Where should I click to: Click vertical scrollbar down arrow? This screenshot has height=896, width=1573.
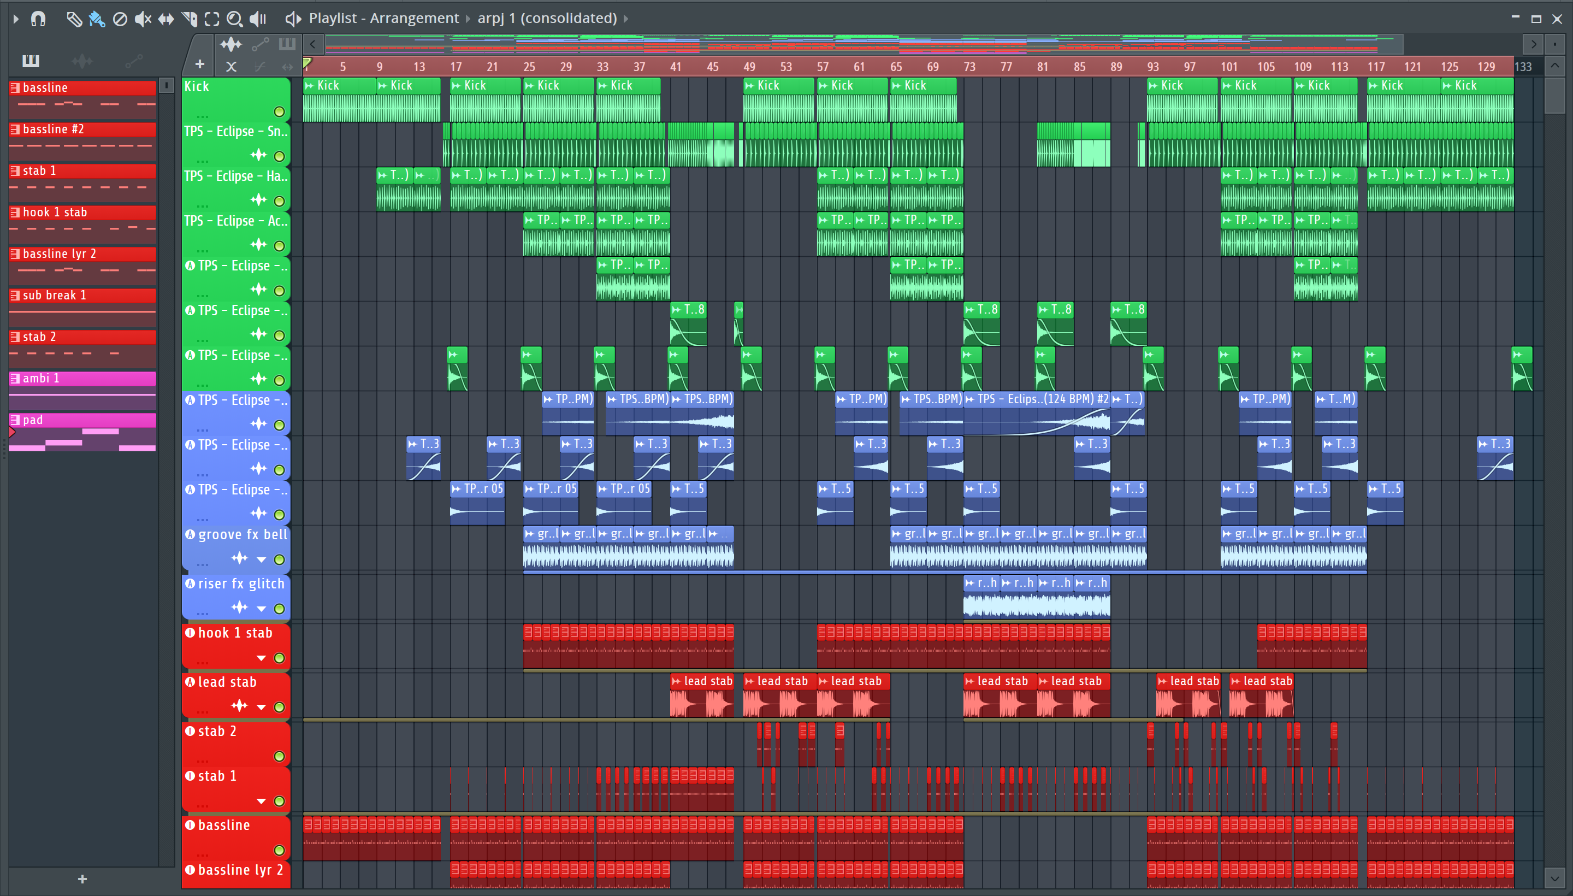click(1554, 878)
